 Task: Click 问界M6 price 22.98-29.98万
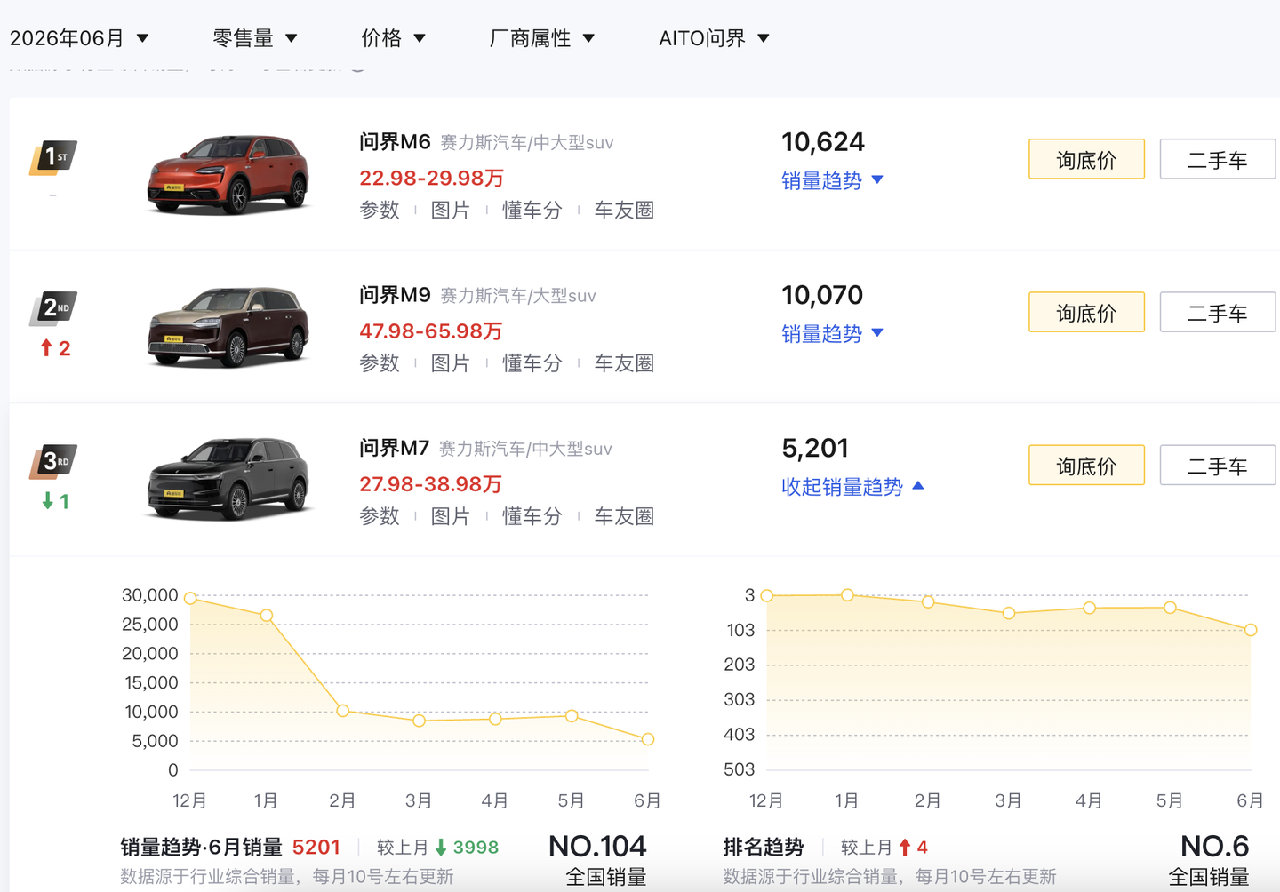431,179
